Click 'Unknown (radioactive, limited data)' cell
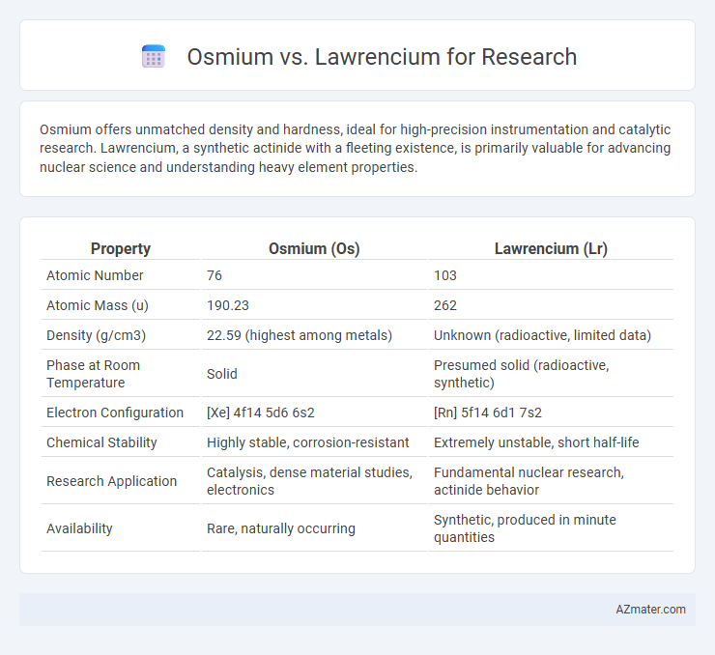The image size is (715, 655). 542,335
